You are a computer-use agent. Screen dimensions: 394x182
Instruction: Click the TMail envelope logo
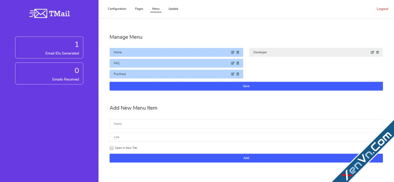pyautogui.click(x=38, y=13)
